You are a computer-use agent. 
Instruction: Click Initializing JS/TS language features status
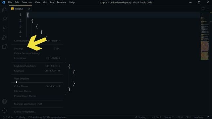tap(47, 117)
